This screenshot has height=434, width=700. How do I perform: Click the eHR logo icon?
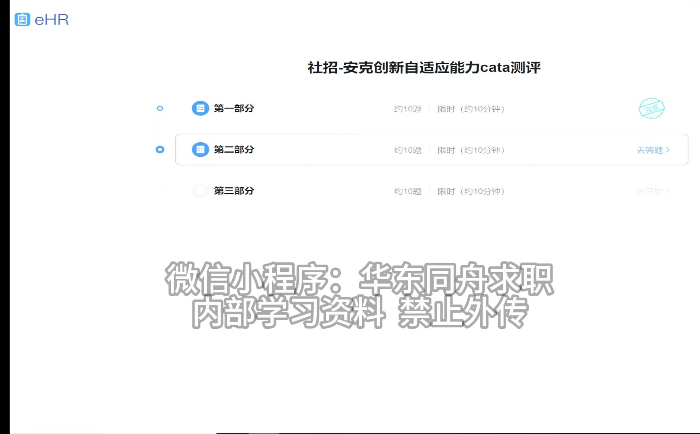[x=22, y=19]
